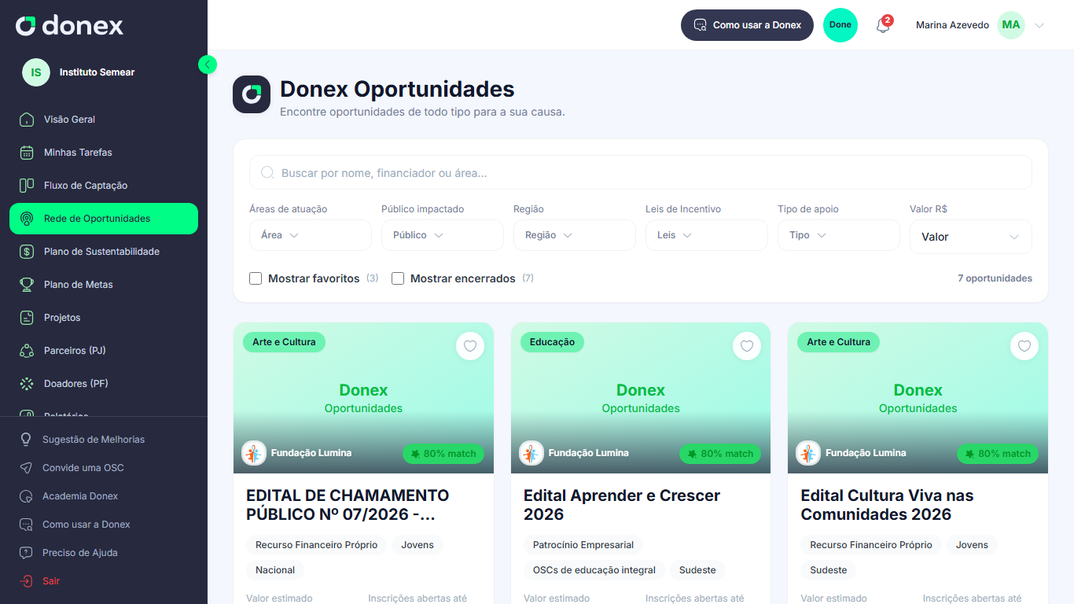
Task: Click the Preciso de Ajuda help icon
Action: (26, 553)
